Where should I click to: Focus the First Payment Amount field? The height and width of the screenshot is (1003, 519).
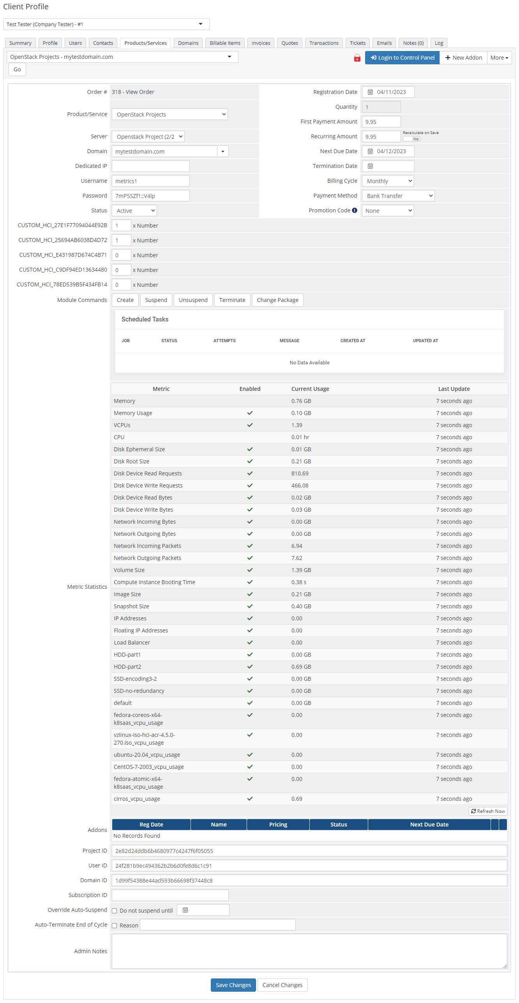(x=381, y=122)
